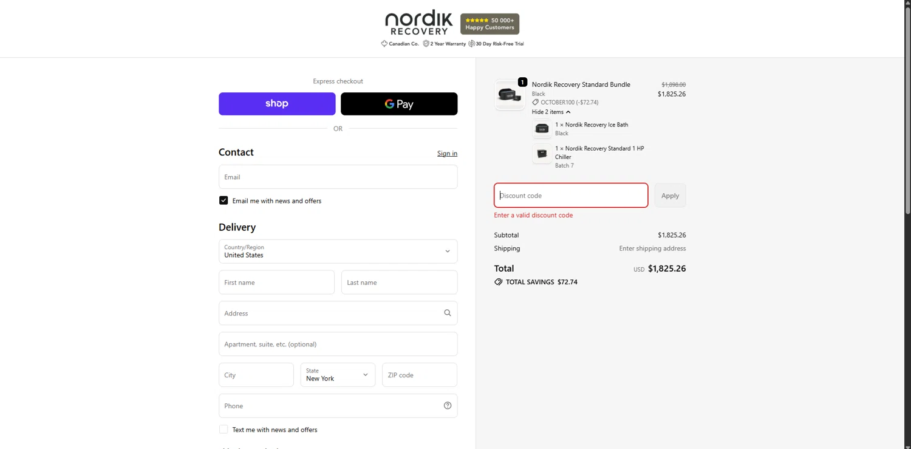Click the Total USD $1,825.26 amount
Image resolution: width=911 pixels, height=449 pixels.
pyautogui.click(x=667, y=269)
